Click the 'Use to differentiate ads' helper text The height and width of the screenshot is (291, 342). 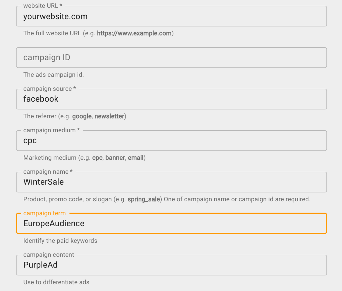tap(56, 282)
